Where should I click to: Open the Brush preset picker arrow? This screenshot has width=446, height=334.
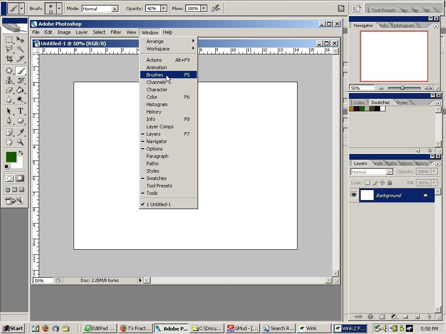click(x=59, y=8)
